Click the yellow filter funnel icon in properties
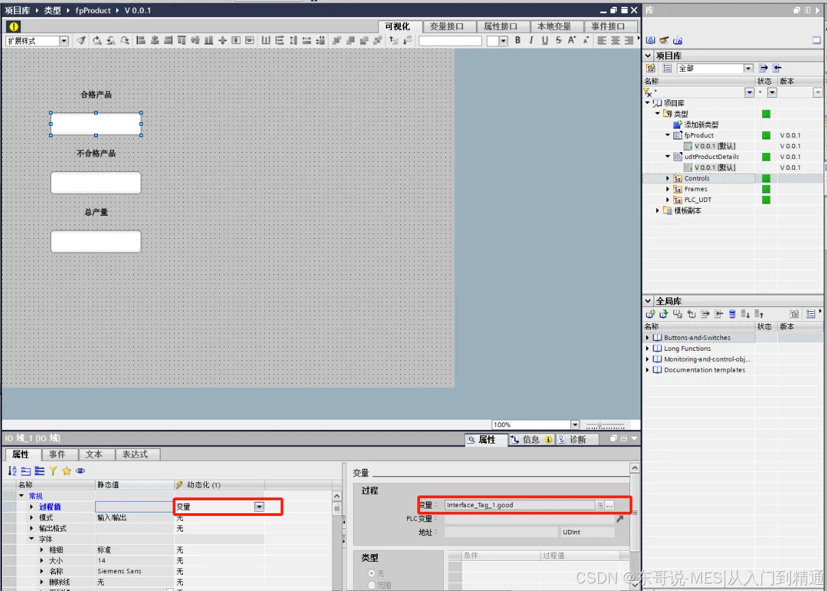Image resolution: width=827 pixels, height=591 pixels. click(53, 471)
